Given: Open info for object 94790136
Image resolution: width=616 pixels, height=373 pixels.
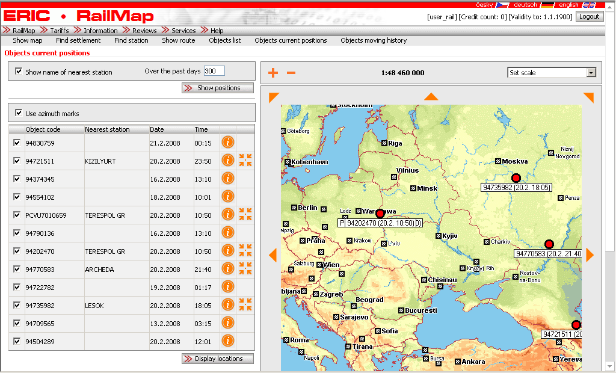Looking at the screenshot, I should pos(228,233).
